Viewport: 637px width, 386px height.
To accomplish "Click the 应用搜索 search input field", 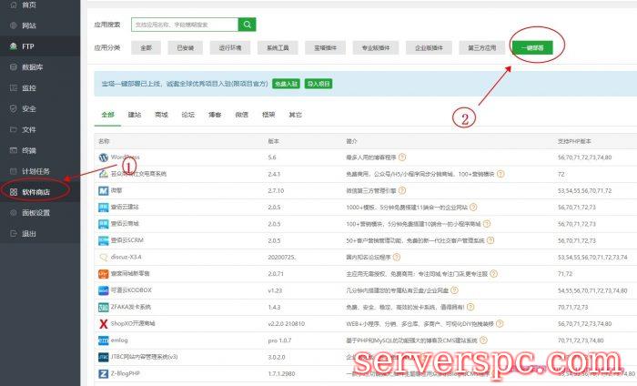I will point(184,25).
